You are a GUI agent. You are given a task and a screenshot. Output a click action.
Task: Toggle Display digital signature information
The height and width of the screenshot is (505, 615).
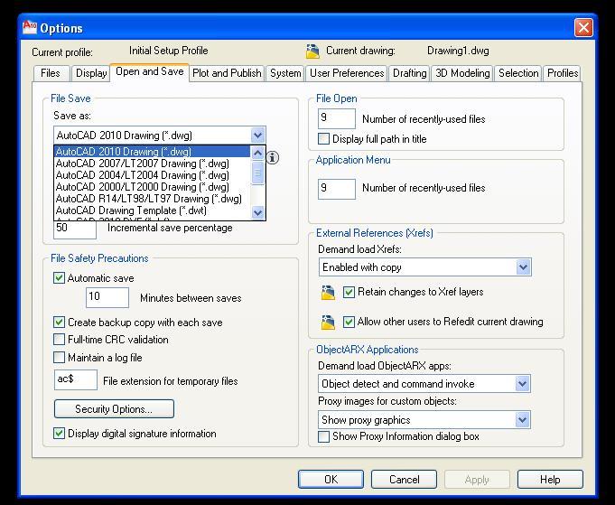[59, 434]
